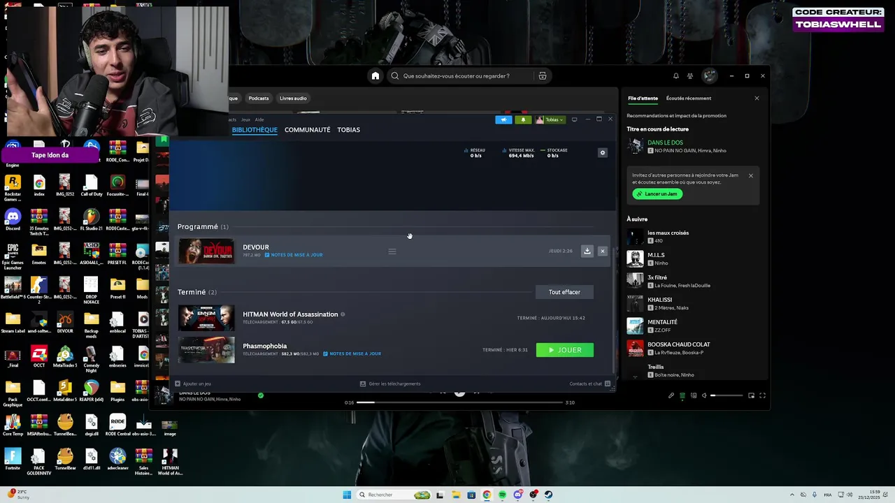Click Ajouter un jeu in Steam

[x=193, y=384]
